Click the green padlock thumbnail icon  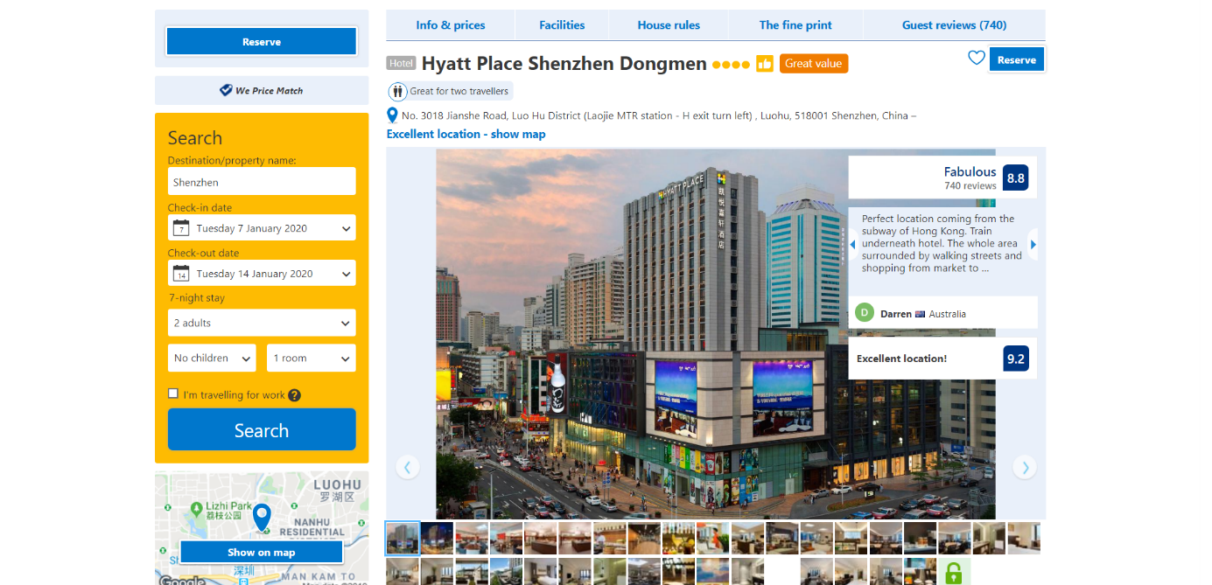[954, 573]
